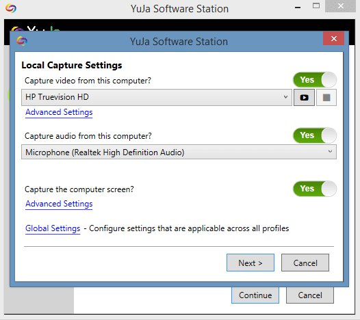This screenshot has height=320, width=360.
Task: Open Advanced Settings under video capture
Action: pos(59,112)
